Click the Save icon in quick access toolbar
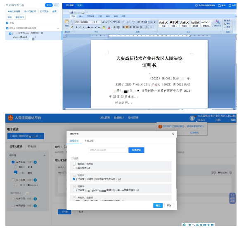The height and width of the screenshot is (228, 239). [x=71, y=12]
